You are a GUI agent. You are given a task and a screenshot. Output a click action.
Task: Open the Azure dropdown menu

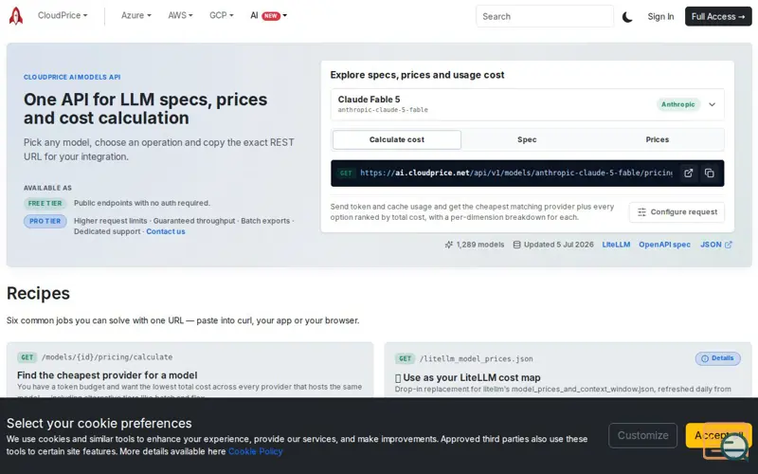click(x=135, y=15)
